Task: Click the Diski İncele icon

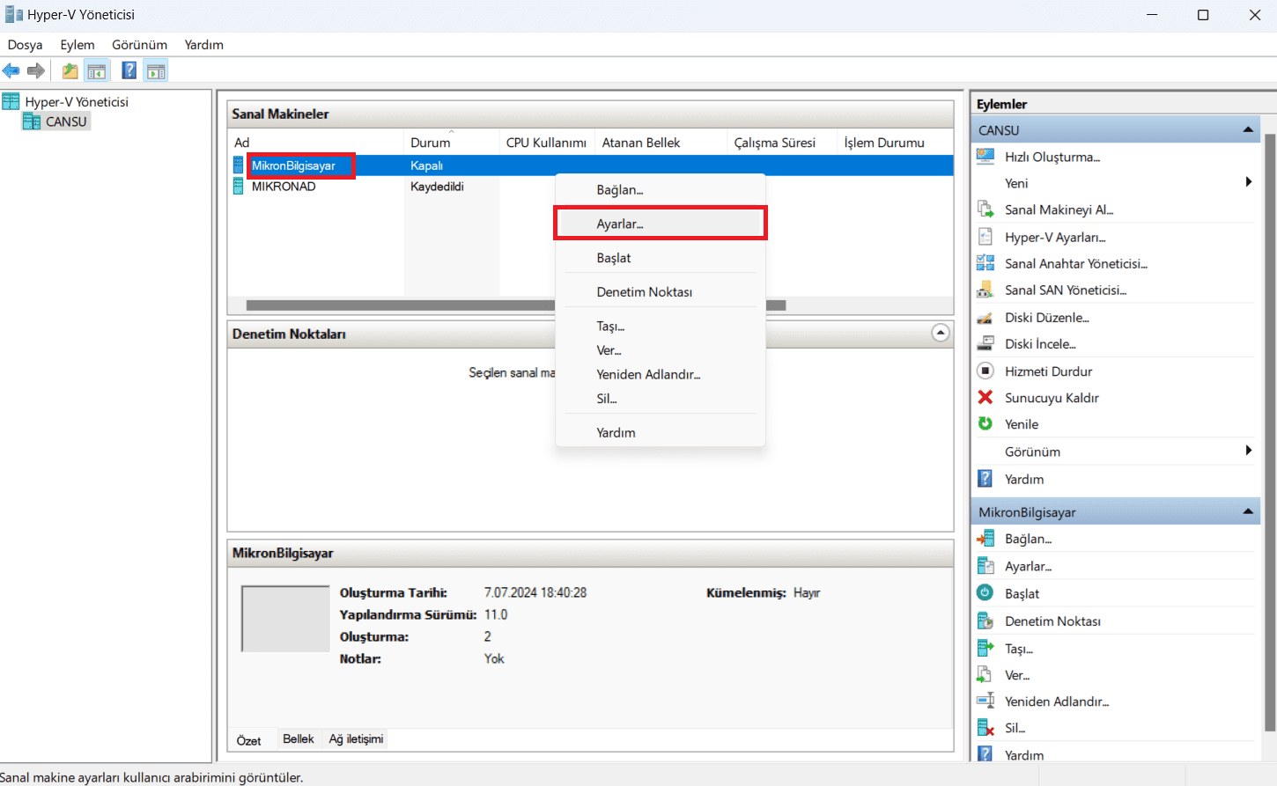Action: 985,343
